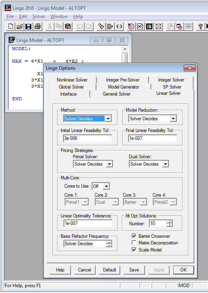Switch to the SP Solver tab
The image size is (208, 293).
pyautogui.click(x=172, y=87)
